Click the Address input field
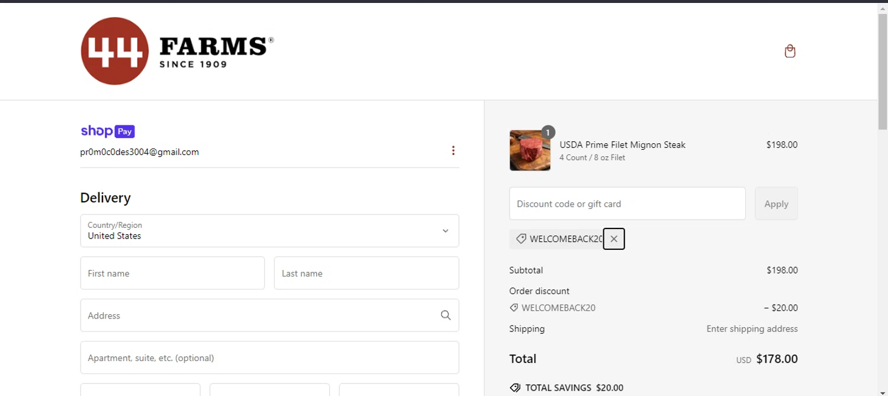Image resolution: width=888 pixels, height=396 pixels. click(x=269, y=315)
